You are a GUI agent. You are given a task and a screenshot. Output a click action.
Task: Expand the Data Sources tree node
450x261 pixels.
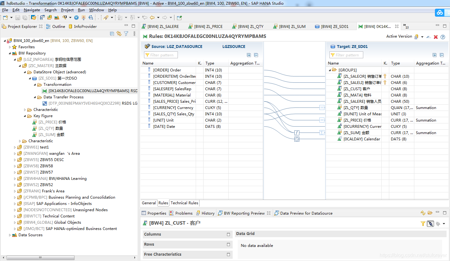[10, 235]
